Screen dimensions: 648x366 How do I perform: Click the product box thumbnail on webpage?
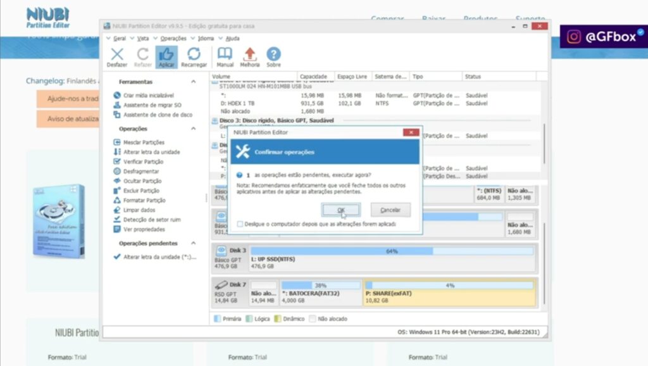tap(59, 221)
